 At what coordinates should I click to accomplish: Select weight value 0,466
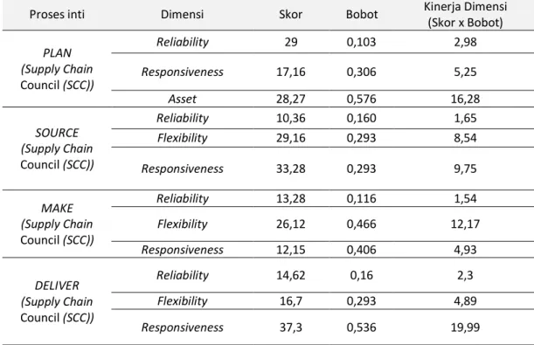(x=361, y=224)
